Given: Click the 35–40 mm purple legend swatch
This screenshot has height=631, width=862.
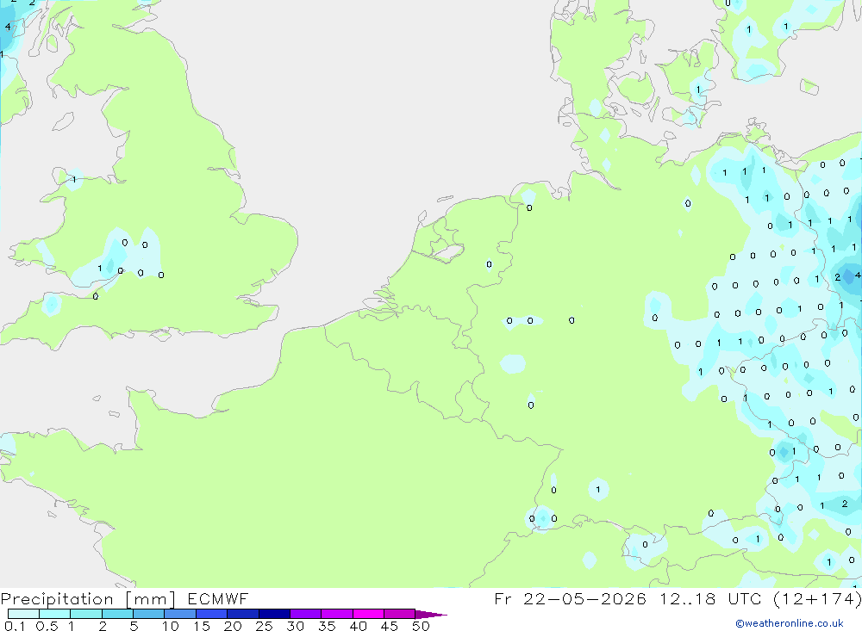Looking at the screenshot, I should [337, 614].
